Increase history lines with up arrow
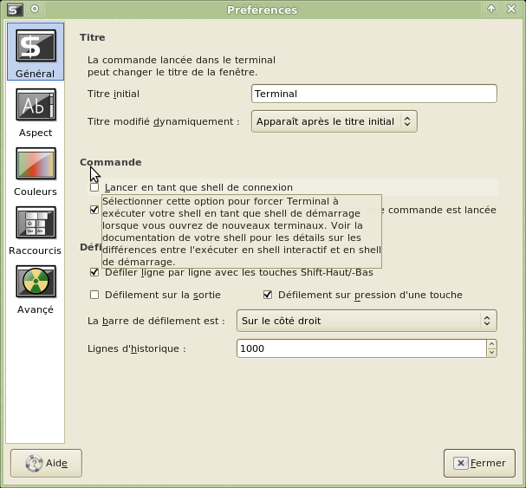This screenshot has width=526, height=488. pyautogui.click(x=491, y=344)
